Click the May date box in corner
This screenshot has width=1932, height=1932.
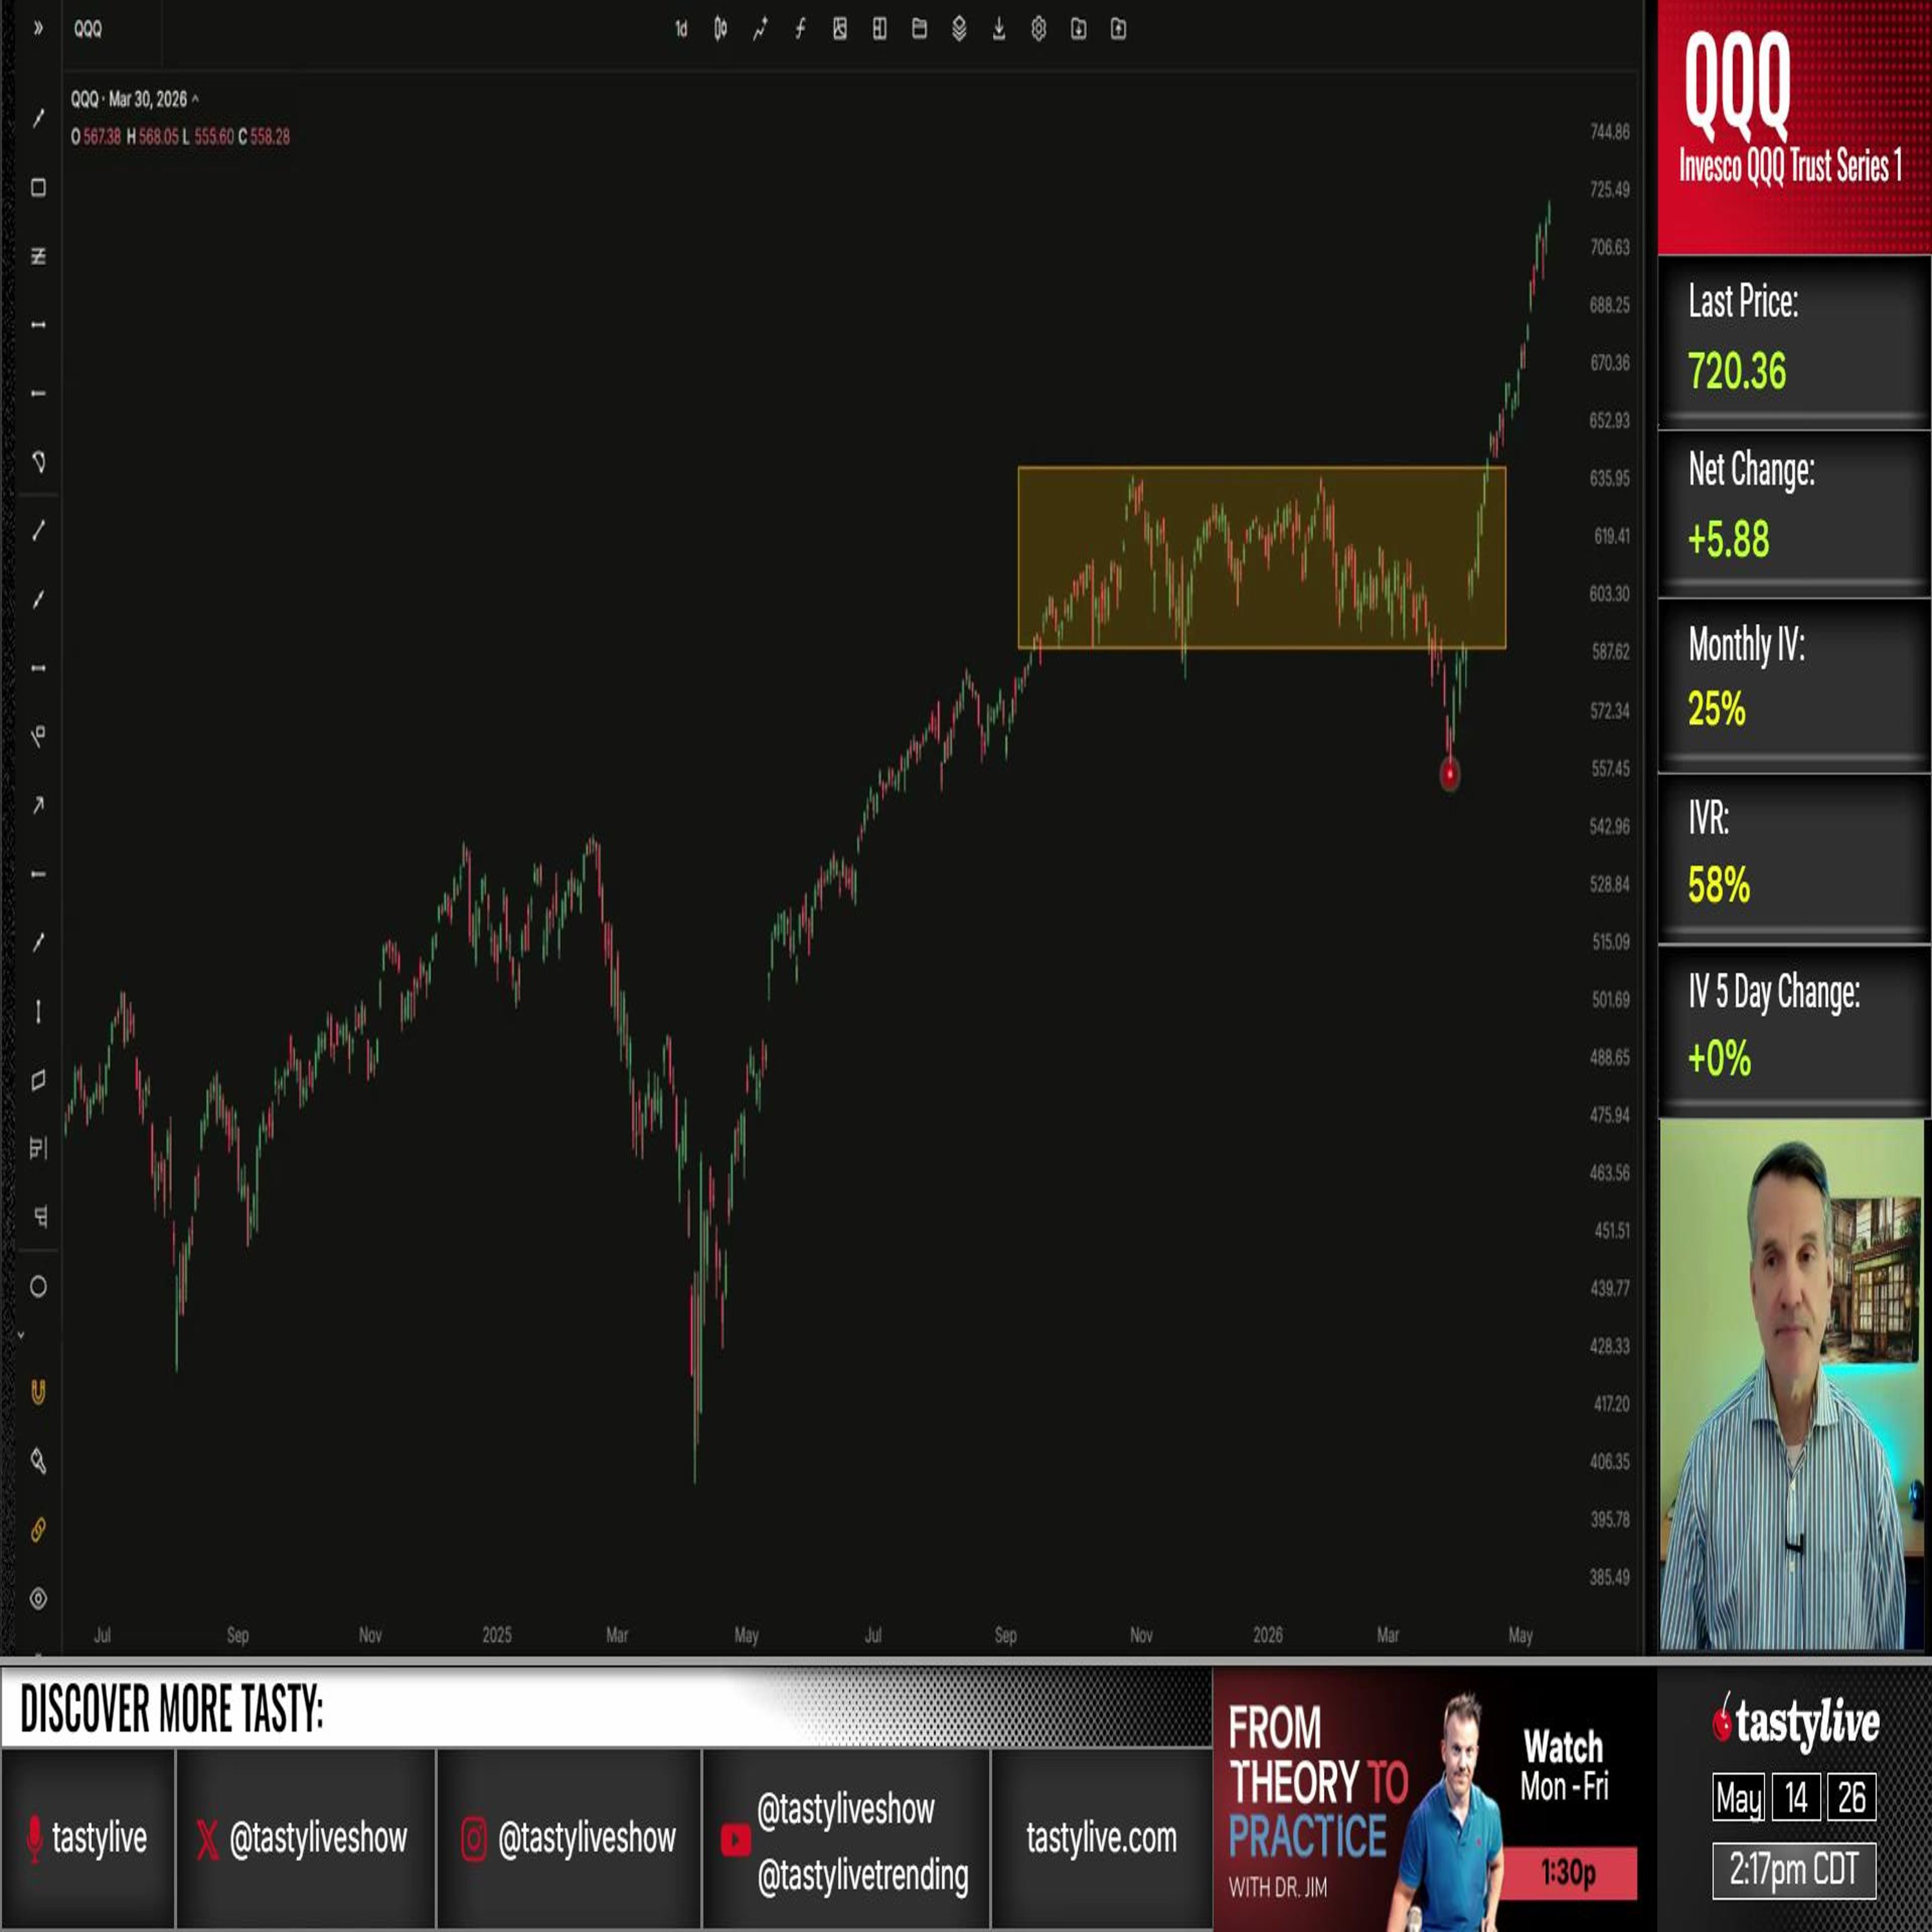click(1738, 1798)
